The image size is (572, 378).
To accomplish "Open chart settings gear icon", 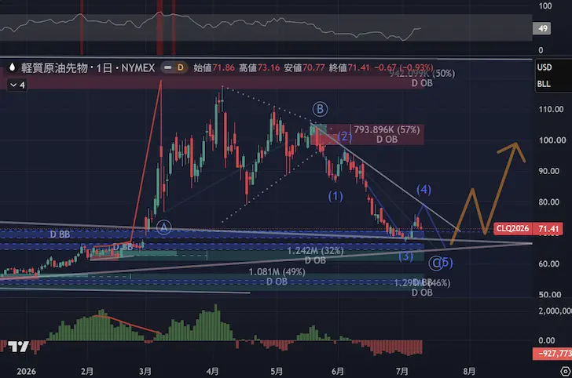I will pos(565,371).
